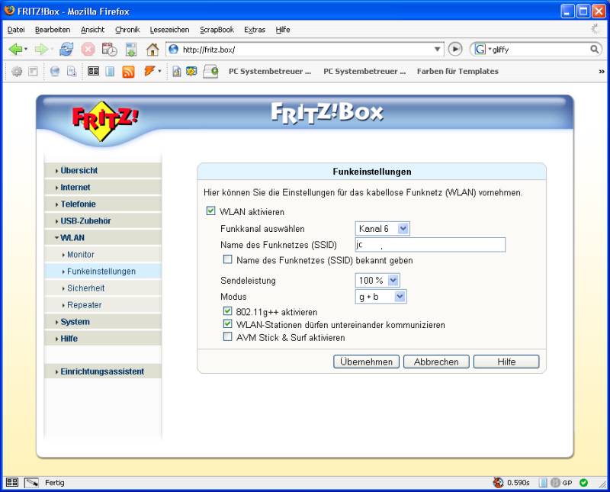This screenshot has width=610, height=492.
Task: Open the lightning bolt icon's dropdown arrow
Action: 159,71
